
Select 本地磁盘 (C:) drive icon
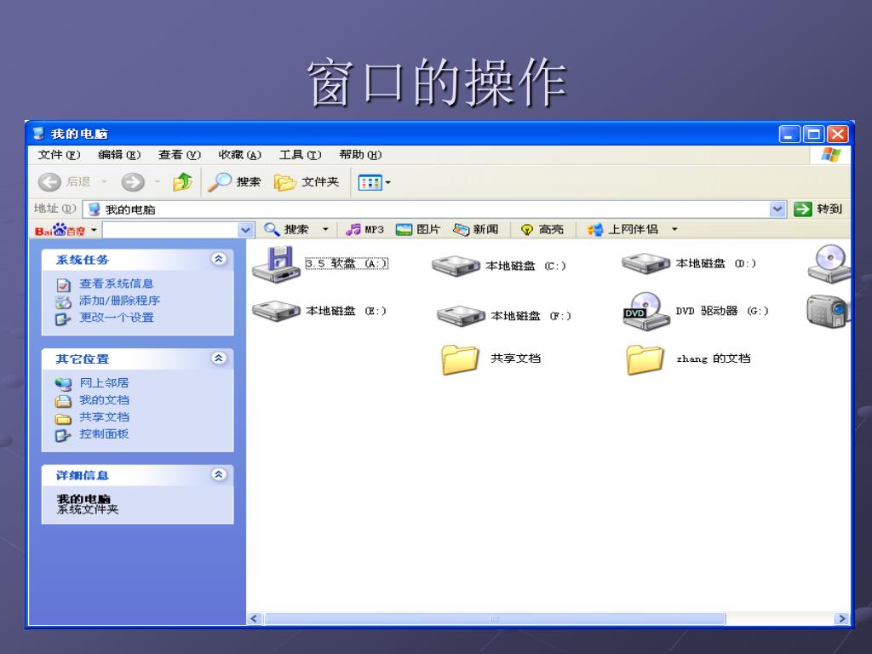456,266
